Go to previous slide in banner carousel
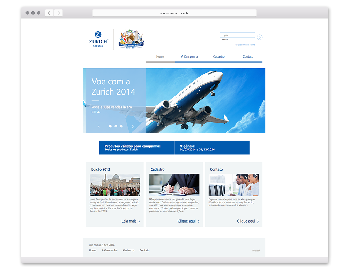 click(99, 126)
